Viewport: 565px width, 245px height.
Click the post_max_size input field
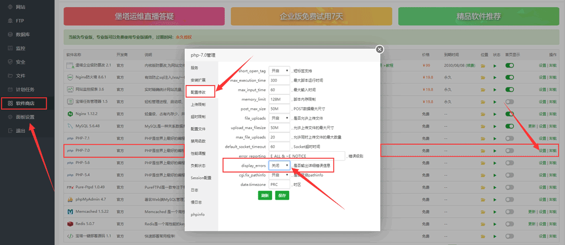(279, 109)
